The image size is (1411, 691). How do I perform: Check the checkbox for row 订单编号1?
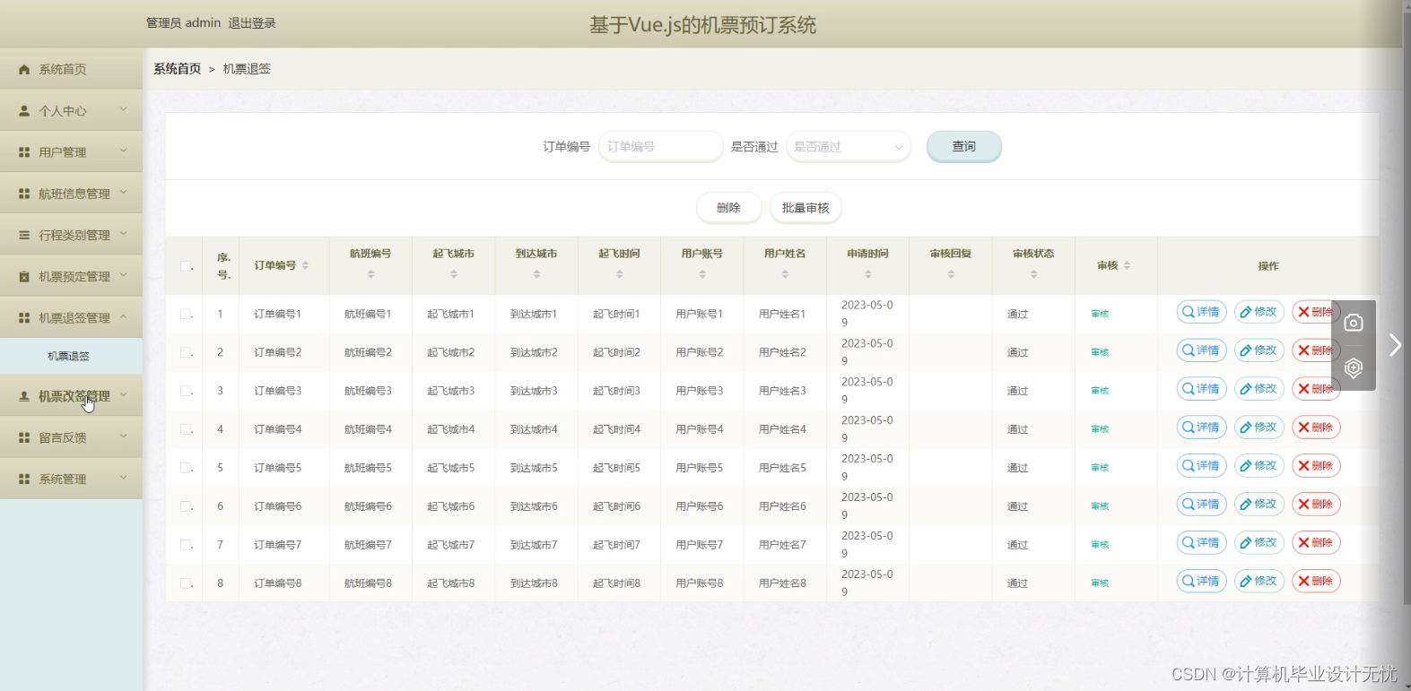[186, 314]
